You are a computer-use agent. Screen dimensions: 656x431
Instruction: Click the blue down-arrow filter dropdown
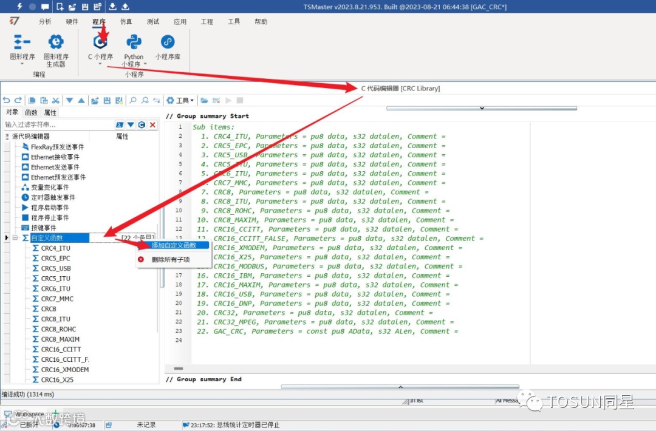pos(131,124)
